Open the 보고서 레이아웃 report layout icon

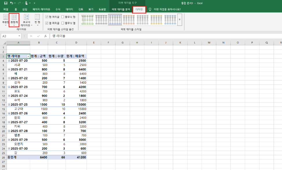26,20
